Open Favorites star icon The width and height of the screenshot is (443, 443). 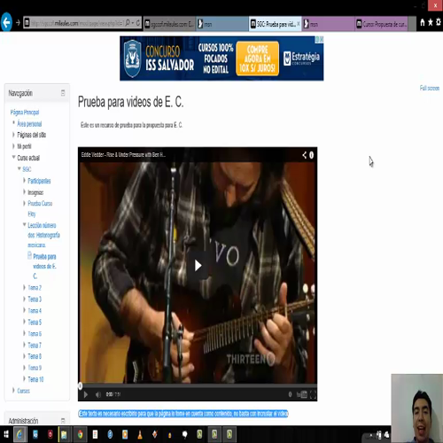pos(431,22)
